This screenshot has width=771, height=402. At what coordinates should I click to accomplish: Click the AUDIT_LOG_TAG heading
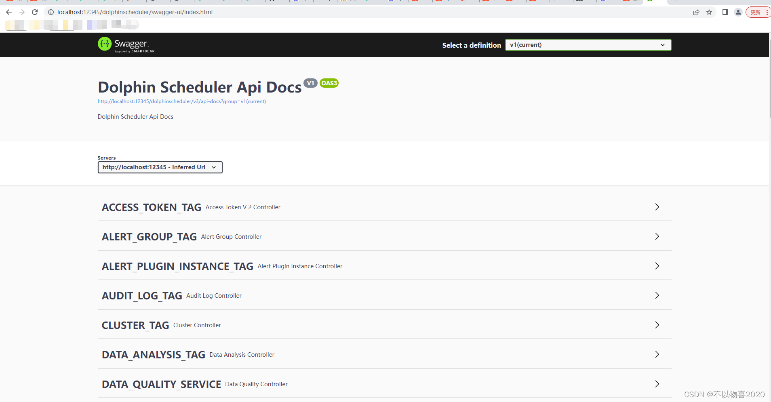[142, 296]
